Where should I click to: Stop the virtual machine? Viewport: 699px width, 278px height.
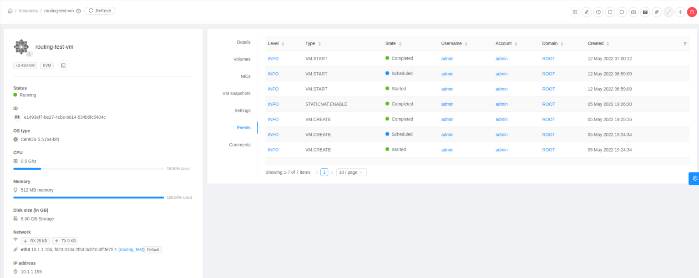598,12
